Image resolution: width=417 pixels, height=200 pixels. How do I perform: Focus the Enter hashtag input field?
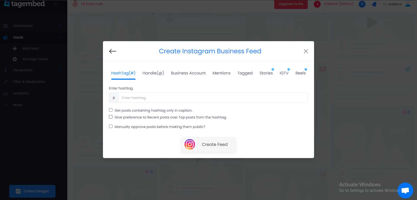point(213,98)
